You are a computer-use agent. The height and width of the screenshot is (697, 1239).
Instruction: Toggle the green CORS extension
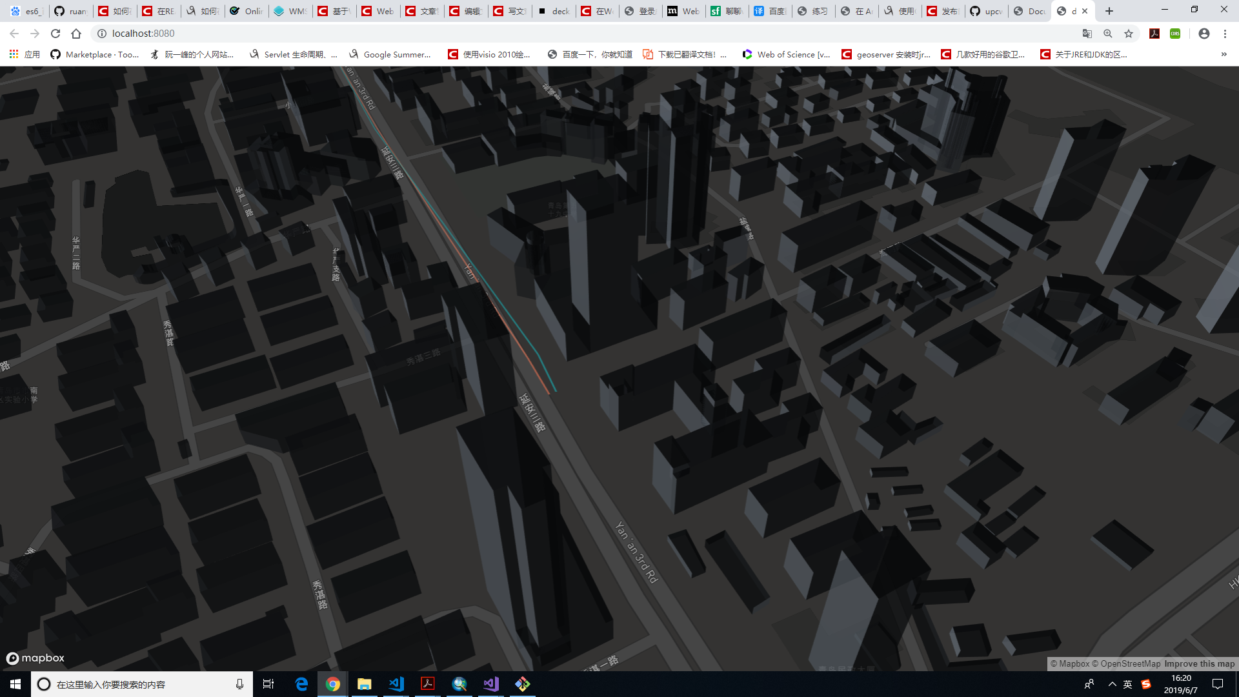pos(1175,34)
